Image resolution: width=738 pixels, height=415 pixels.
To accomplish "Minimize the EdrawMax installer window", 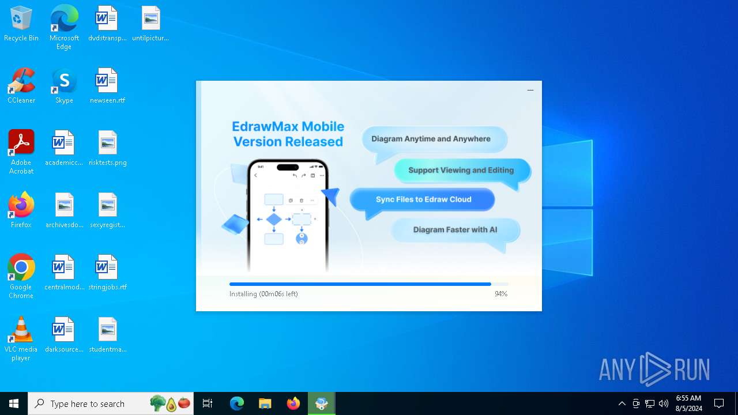I will point(530,90).
